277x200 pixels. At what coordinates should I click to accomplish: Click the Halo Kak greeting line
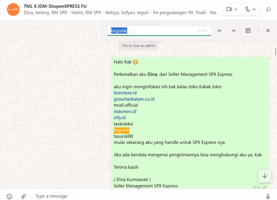point(126,62)
